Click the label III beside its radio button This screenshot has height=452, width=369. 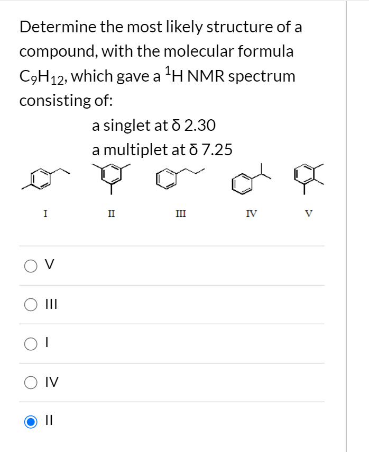click(x=51, y=304)
